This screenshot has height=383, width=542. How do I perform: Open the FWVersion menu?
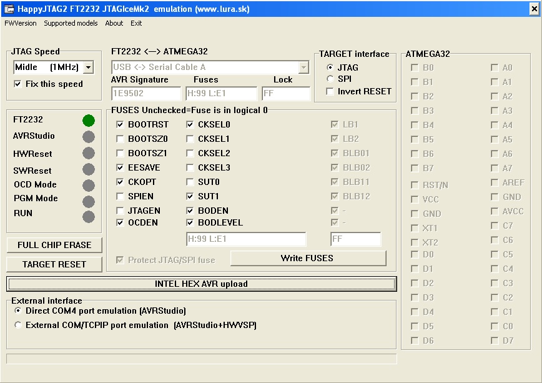21,23
